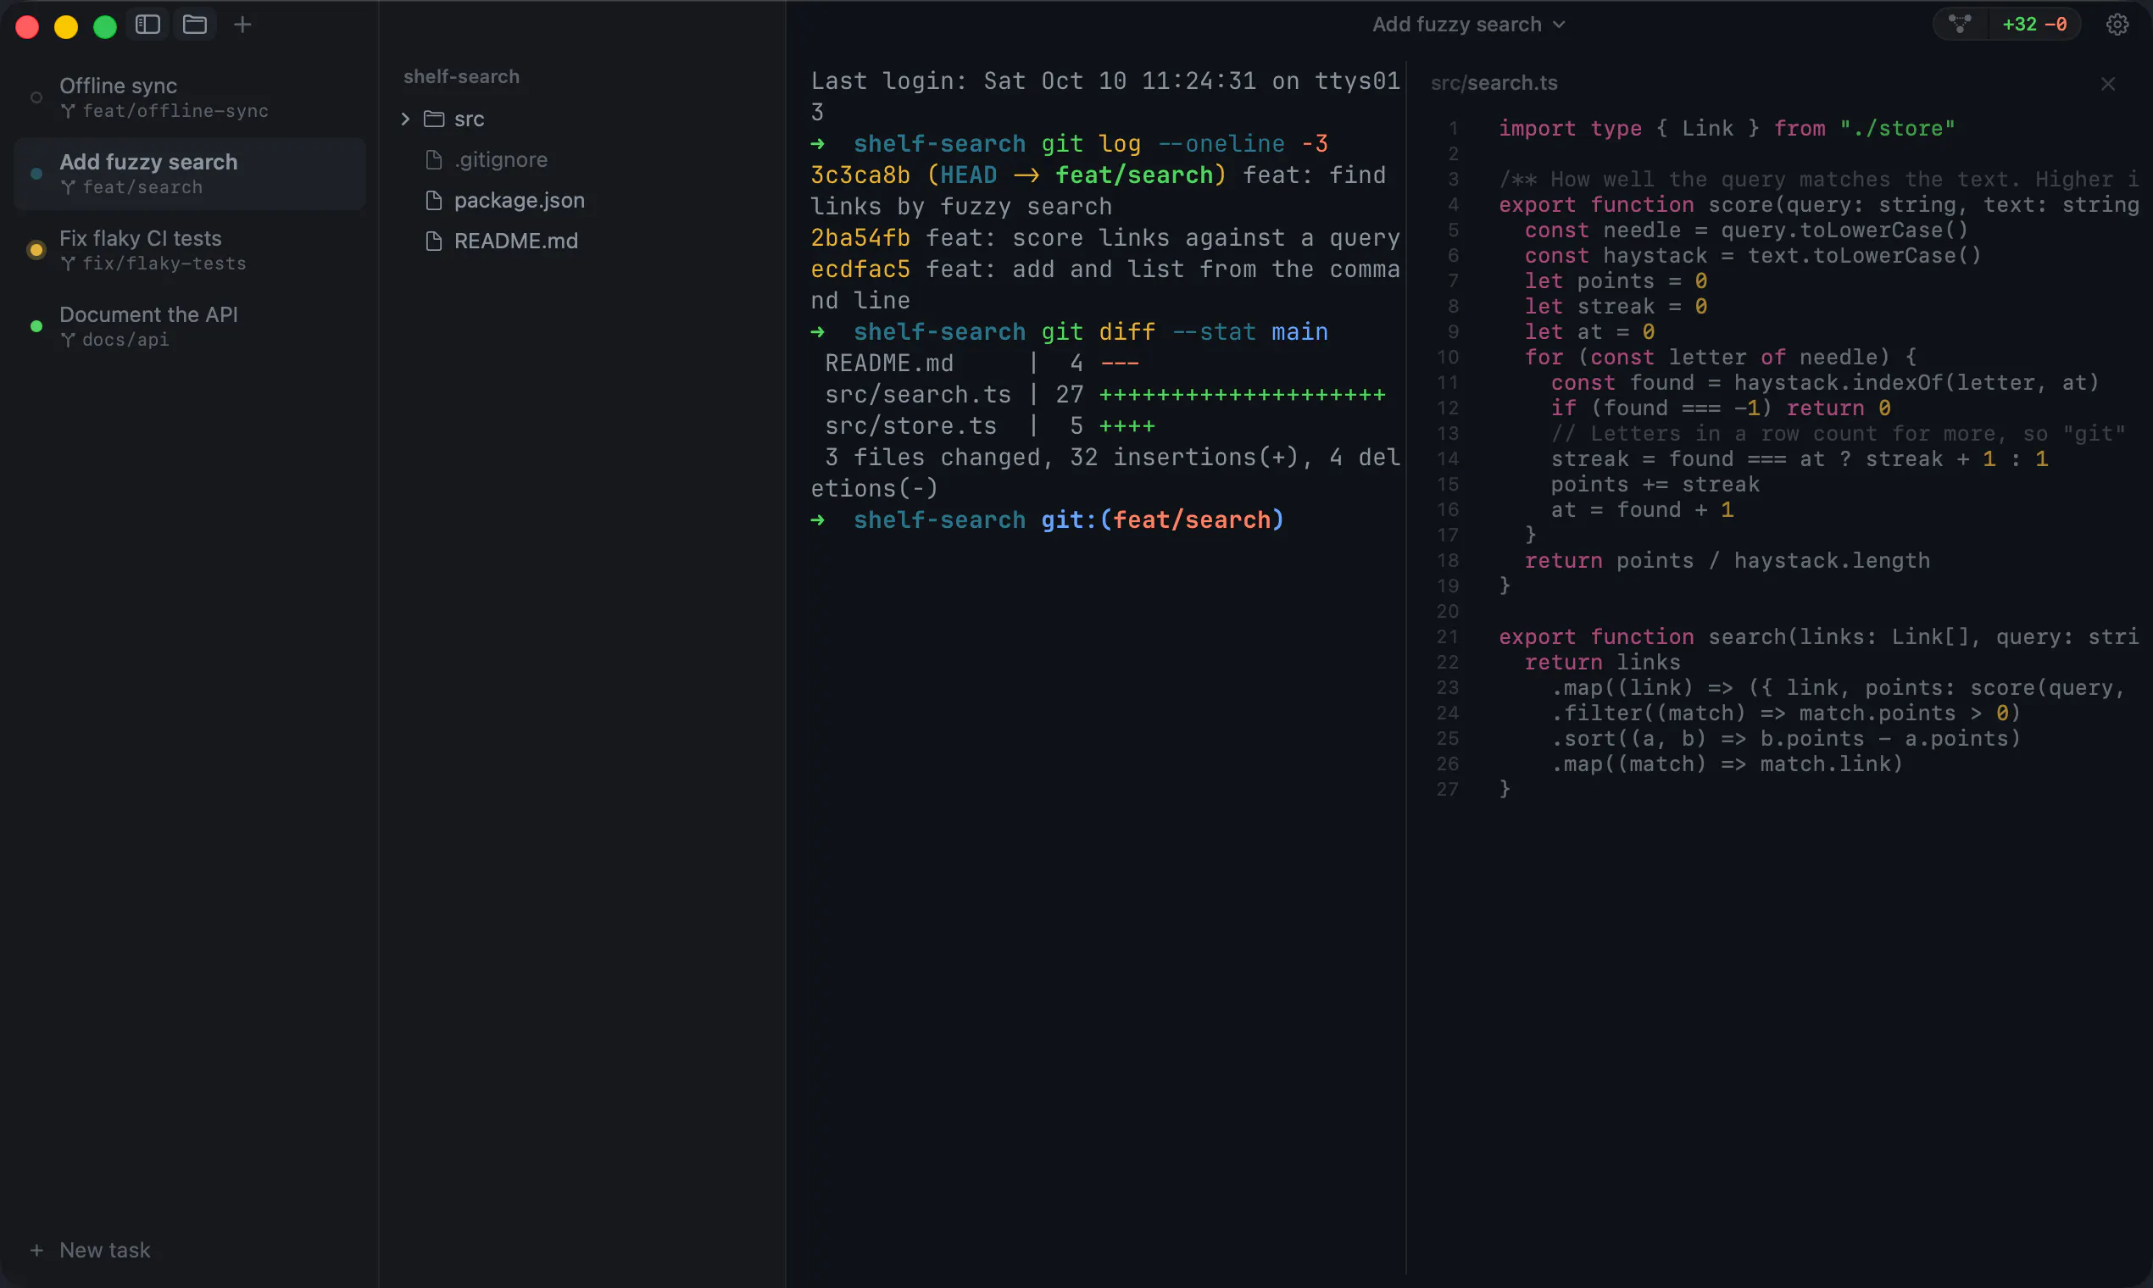Click the plus icon in title bar

pos(242,25)
